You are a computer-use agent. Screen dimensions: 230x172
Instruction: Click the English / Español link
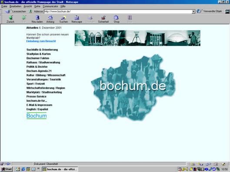[x=37, y=109]
